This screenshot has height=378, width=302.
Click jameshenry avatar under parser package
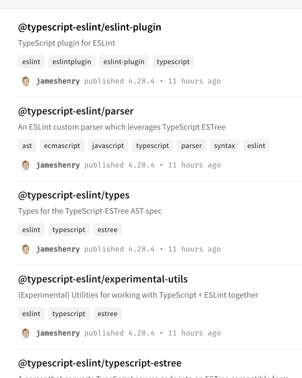(x=26, y=165)
